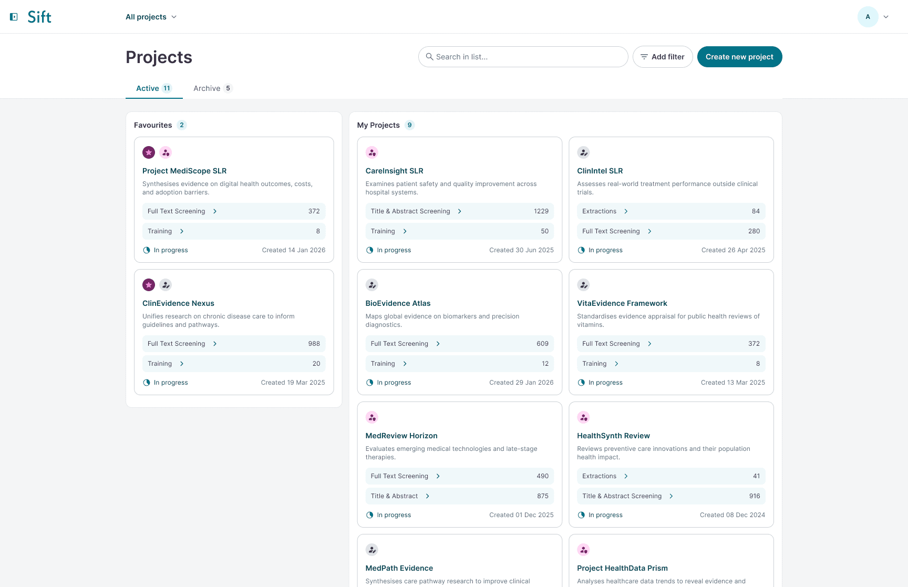Viewport: 908px width, 587px height.
Task: Click Training row in MediScope SLR card
Action: [234, 231]
